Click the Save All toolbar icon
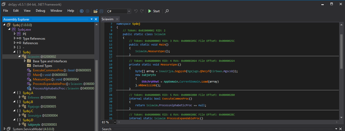Screen dimensions: 345x131 [101, 11]
